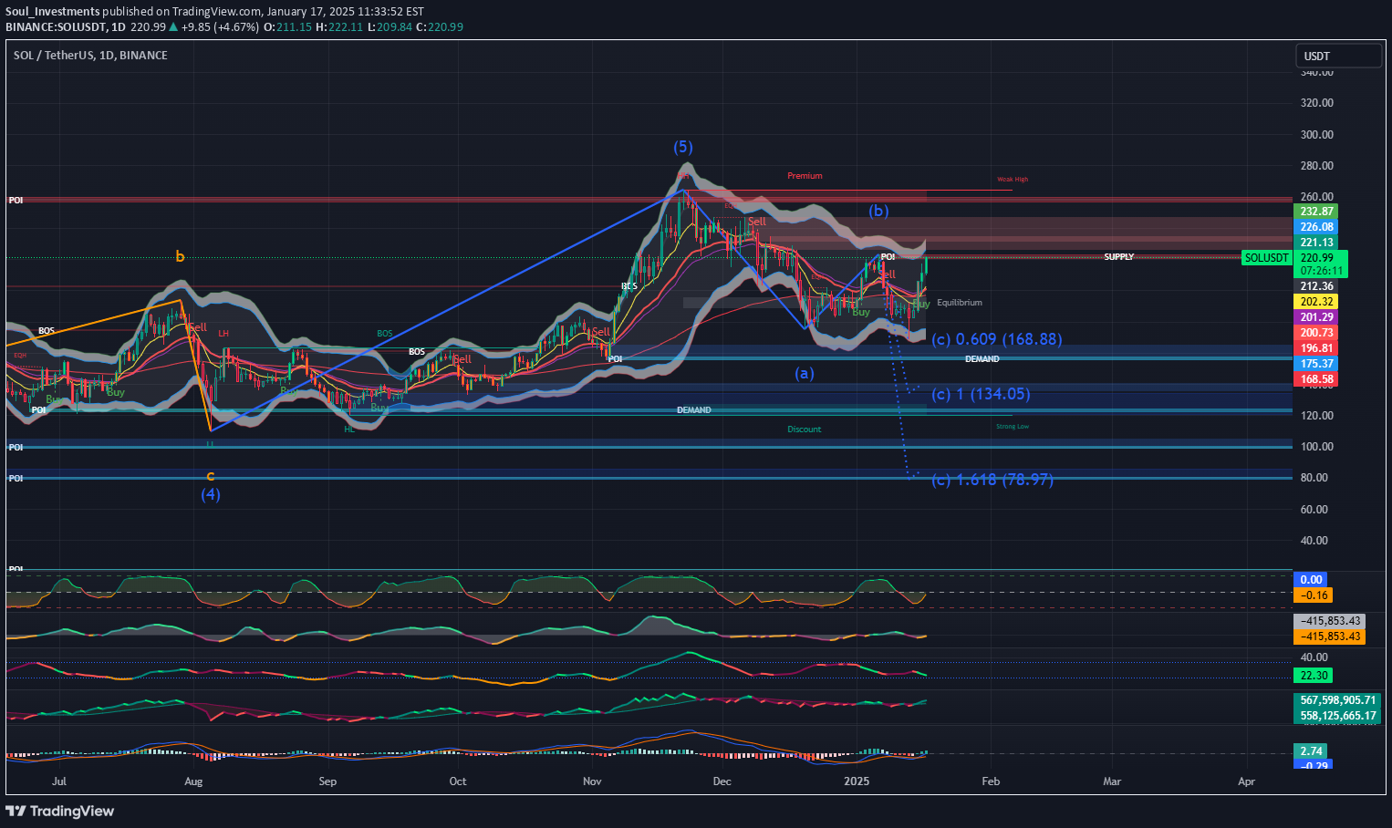
Task: Click the 232.87 green price label
Action: 1317,212
